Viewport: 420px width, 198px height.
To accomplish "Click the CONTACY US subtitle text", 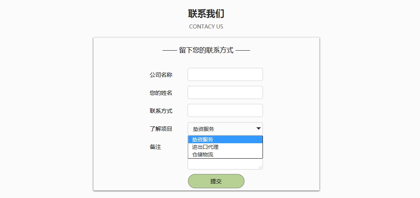I will [206, 26].
